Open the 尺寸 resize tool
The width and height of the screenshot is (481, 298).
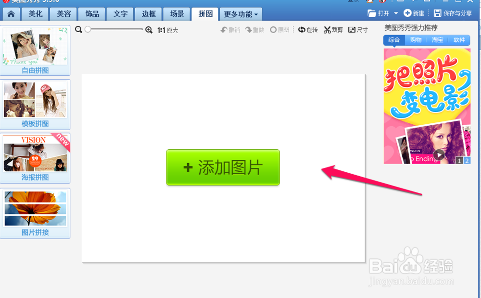[x=358, y=29]
